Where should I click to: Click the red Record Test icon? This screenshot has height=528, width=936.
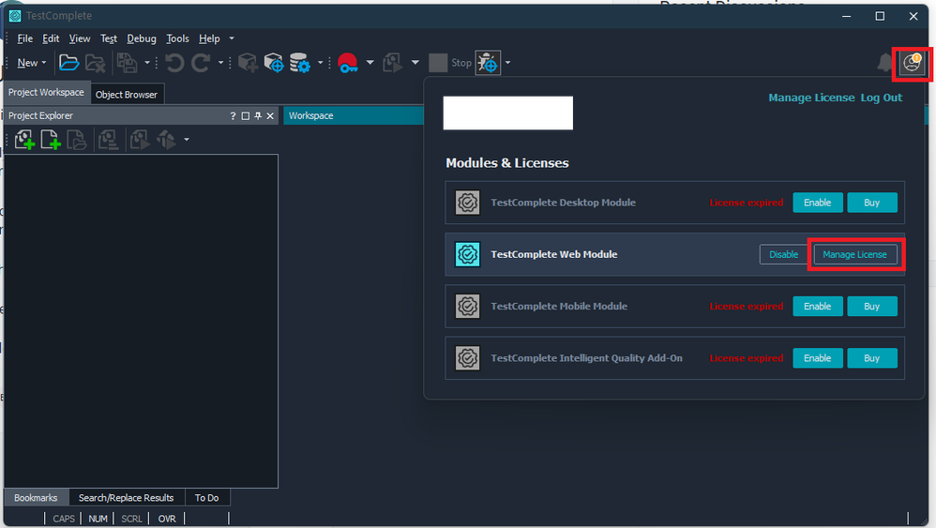tap(348, 63)
